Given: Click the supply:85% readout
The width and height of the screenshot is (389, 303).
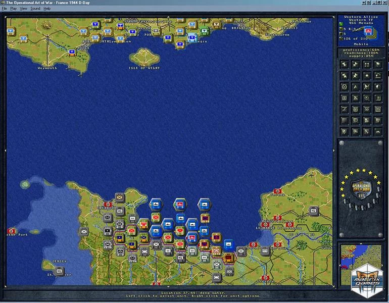Looking at the screenshot, I should 361,56.
